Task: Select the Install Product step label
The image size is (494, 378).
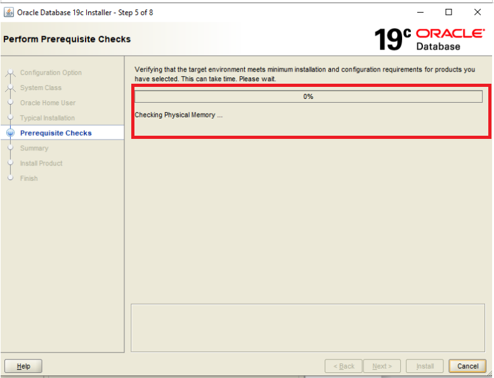Action: (x=41, y=164)
